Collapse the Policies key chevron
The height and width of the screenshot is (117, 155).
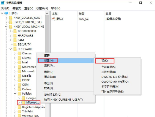15,94
